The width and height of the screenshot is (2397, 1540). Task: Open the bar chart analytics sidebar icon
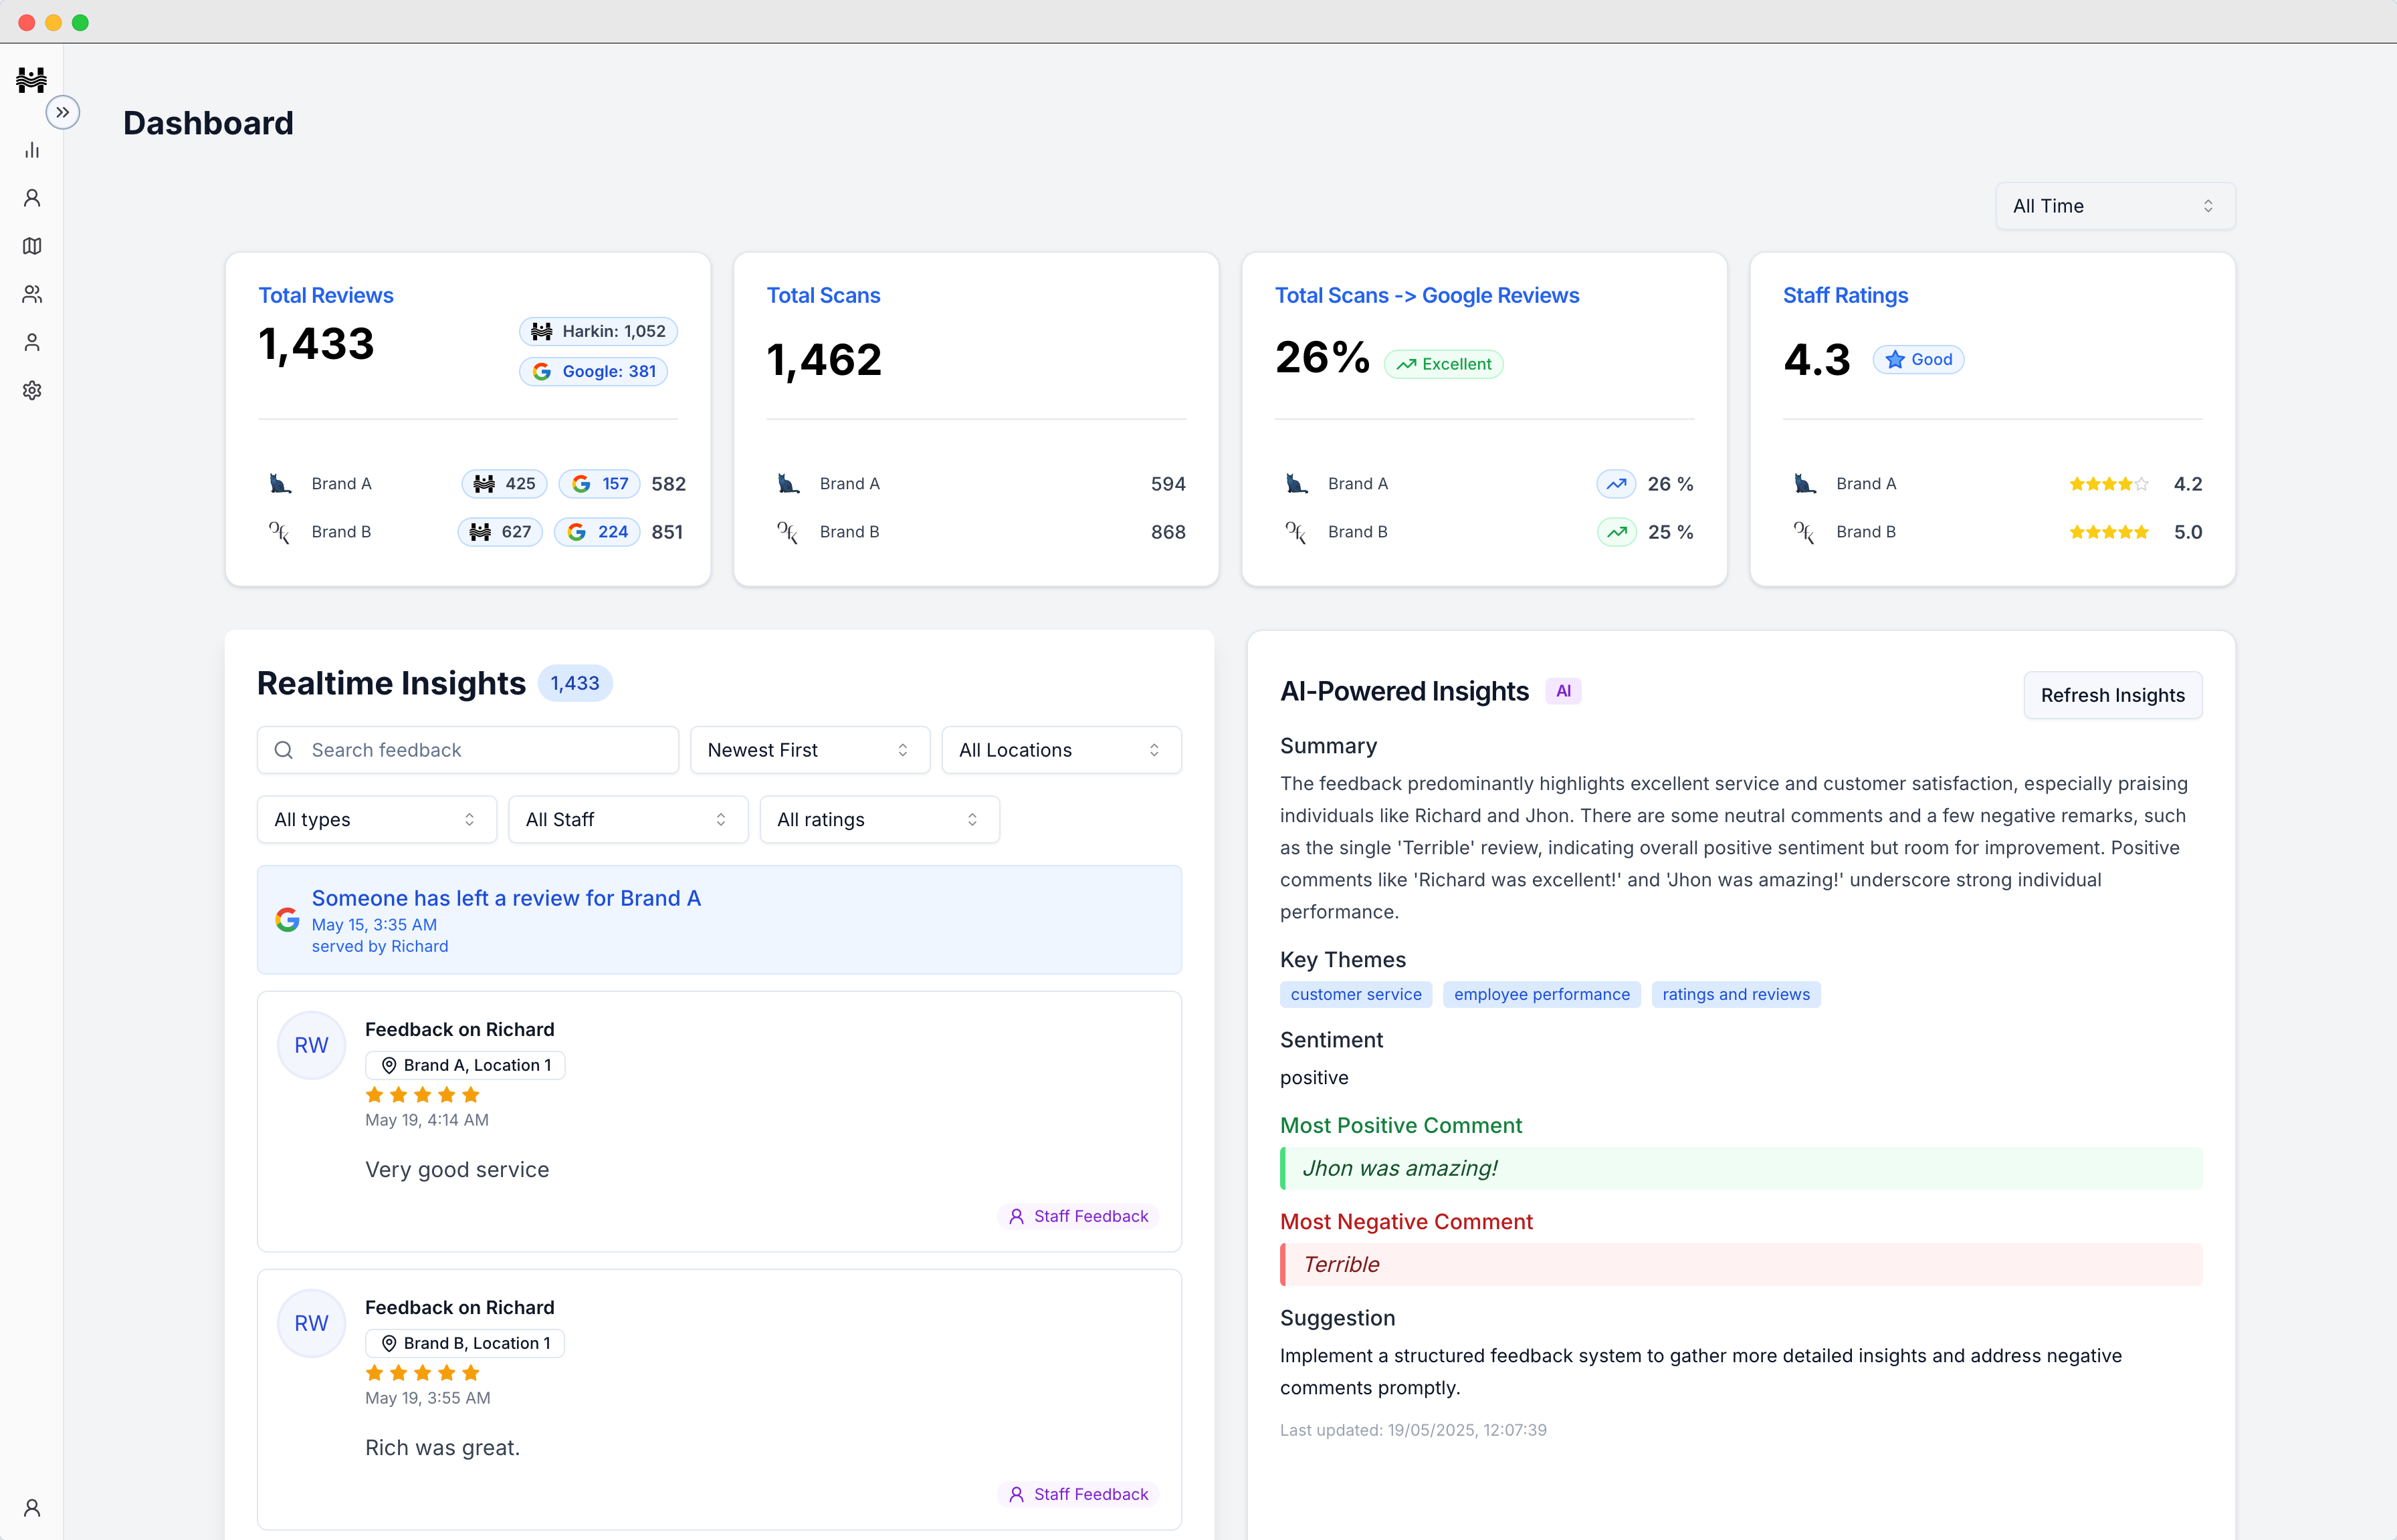point(32,150)
